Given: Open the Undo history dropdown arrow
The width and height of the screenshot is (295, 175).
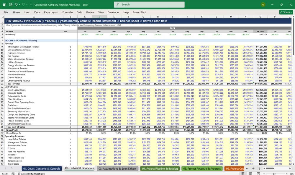Looking at the screenshot, I should pyautogui.click(x=19, y=5).
